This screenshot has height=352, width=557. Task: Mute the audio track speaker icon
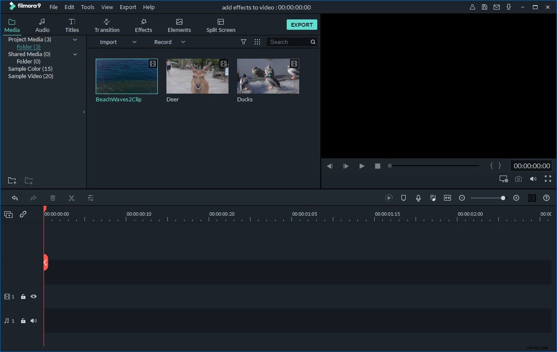point(34,321)
